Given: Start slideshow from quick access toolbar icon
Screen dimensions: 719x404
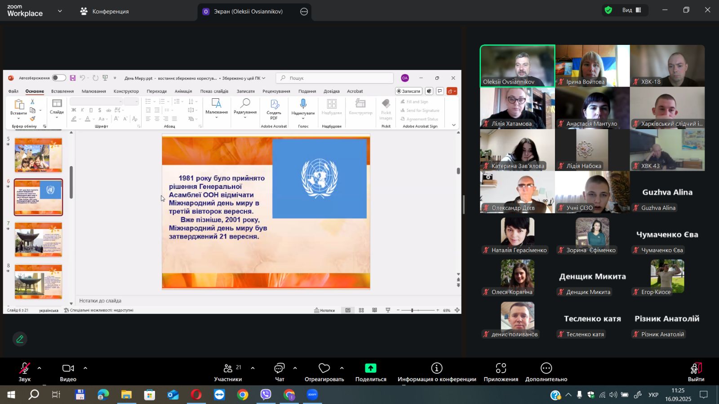Looking at the screenshot, I should (105, 78).
